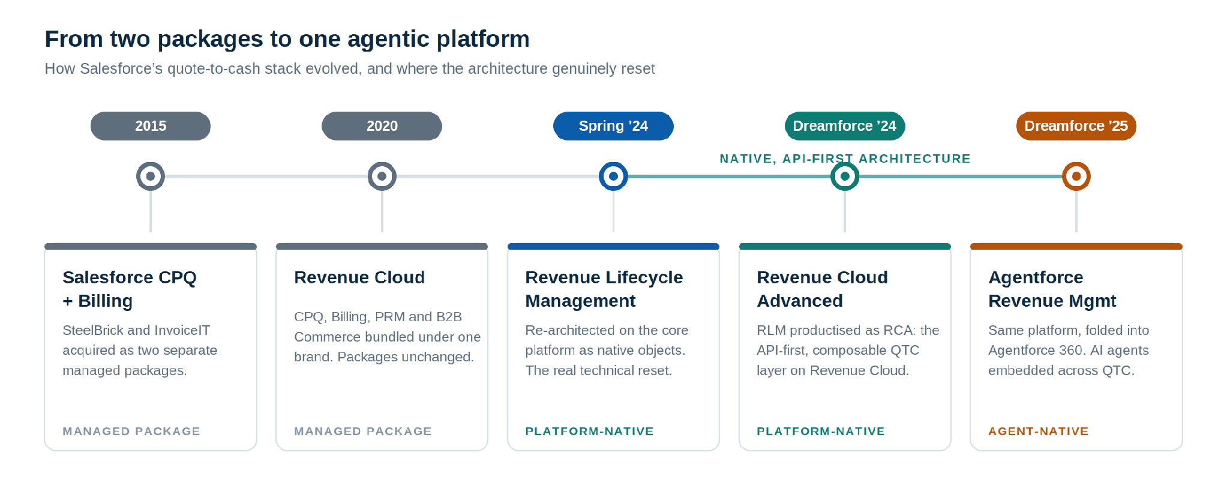This screenshot has height=491, width=1227.
Task: Click the 2020 timeline marker circle
Action: tap(382, 176)
